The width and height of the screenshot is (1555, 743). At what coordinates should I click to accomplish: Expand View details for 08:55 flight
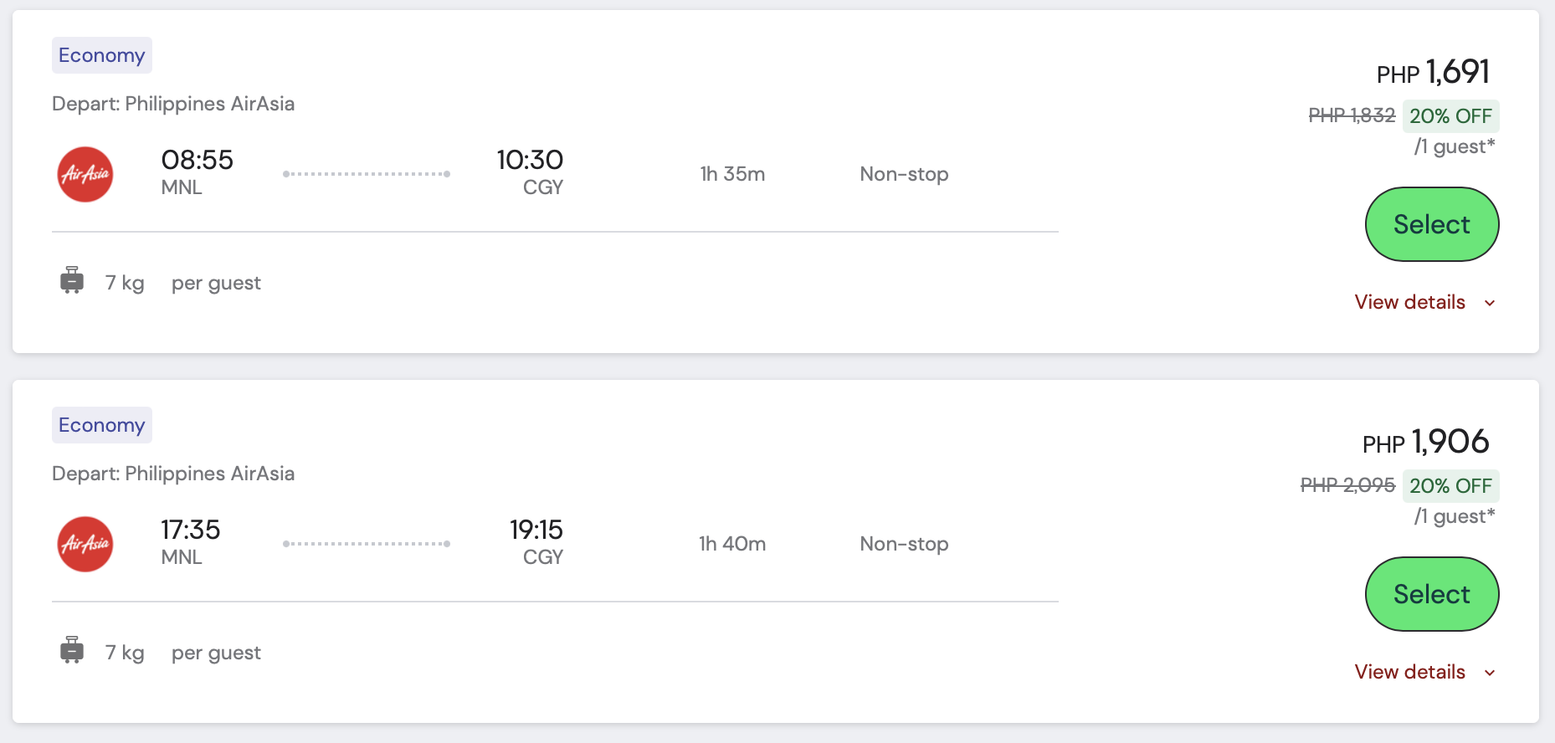pyautogui.click(x=1410, y=302)
